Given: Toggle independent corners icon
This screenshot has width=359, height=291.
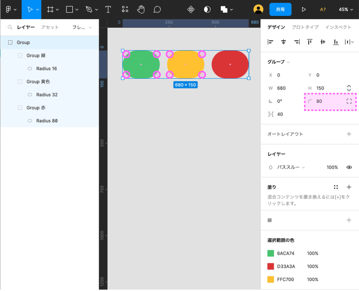Looking at the screenshot, I should pyautogui.click(x=349, y=101).
